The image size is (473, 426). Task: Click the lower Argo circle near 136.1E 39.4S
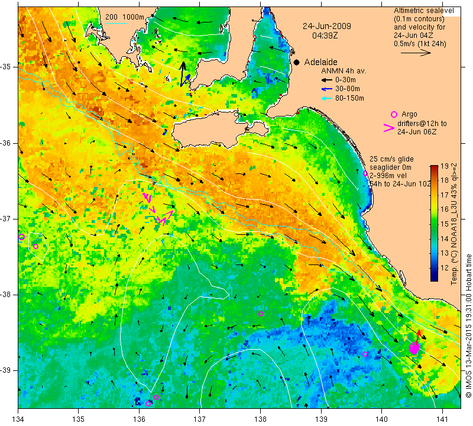148,404
